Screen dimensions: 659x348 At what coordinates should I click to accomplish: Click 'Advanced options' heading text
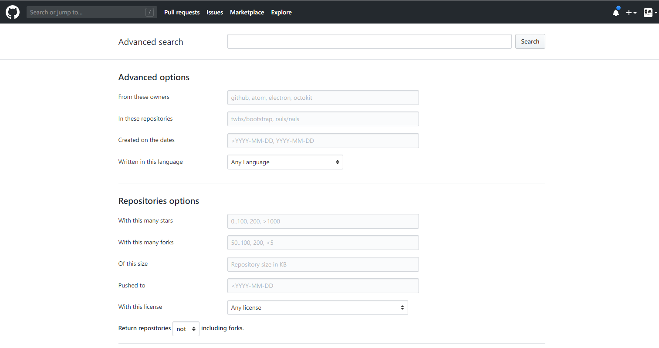point(154,77)
